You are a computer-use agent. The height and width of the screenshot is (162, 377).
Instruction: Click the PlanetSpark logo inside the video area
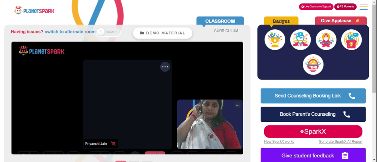41,51
